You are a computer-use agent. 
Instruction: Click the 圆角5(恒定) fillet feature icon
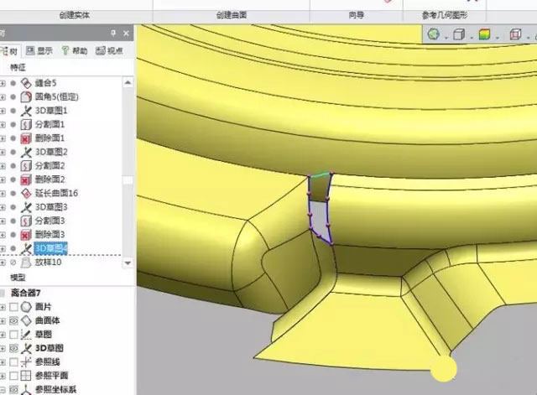26,96
